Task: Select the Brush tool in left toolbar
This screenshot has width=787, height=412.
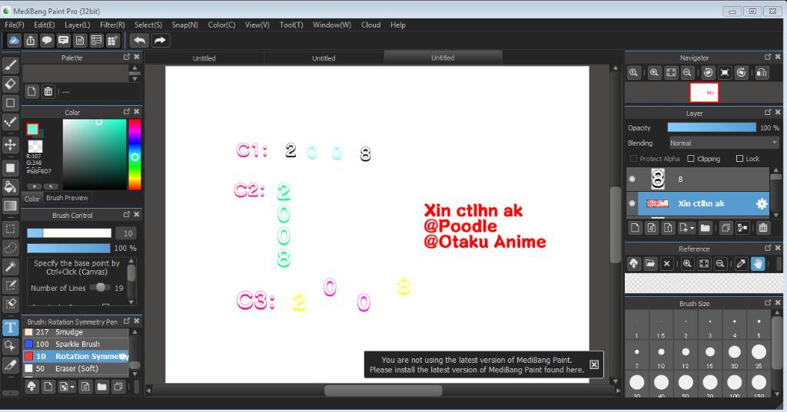Action: (10, 64)
